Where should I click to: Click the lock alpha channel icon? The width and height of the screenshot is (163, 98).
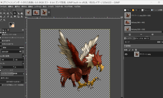[136, 50]
